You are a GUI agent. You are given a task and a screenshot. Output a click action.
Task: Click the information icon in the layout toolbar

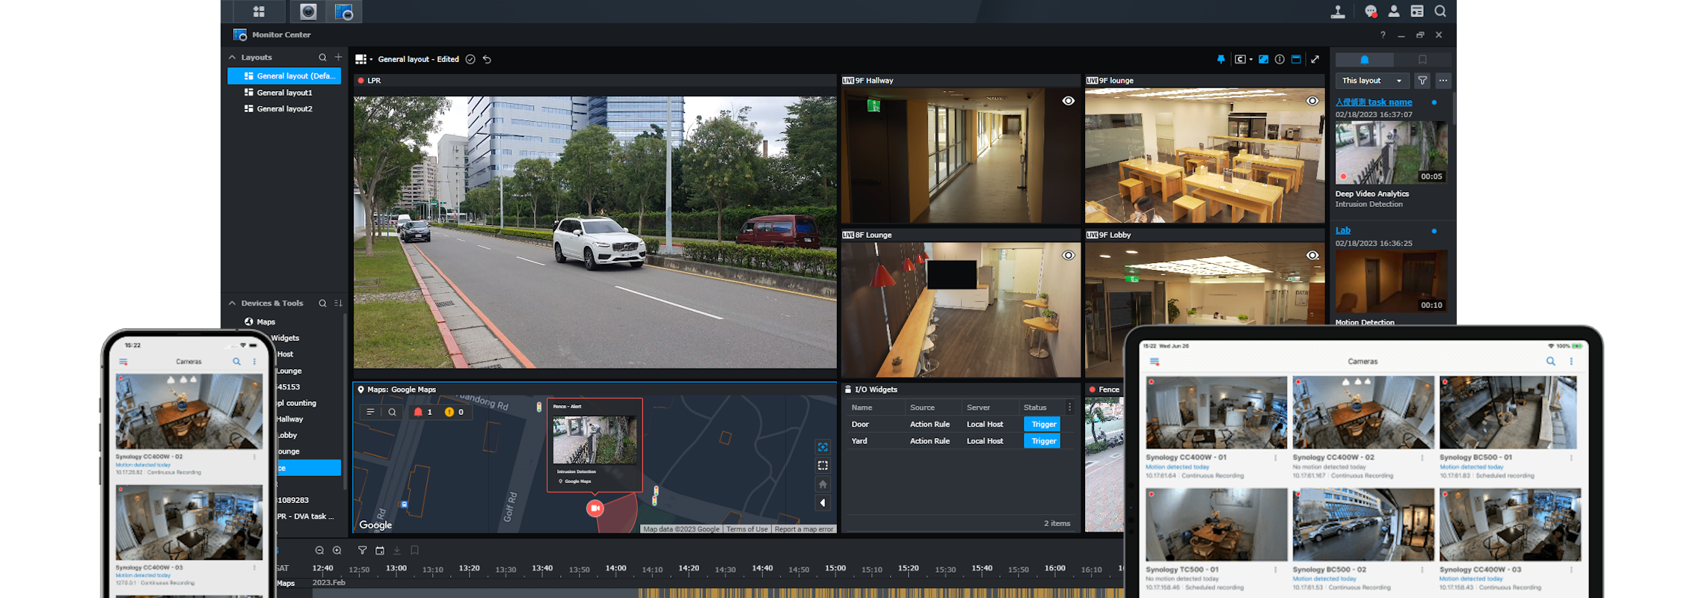pos(1279,59)
